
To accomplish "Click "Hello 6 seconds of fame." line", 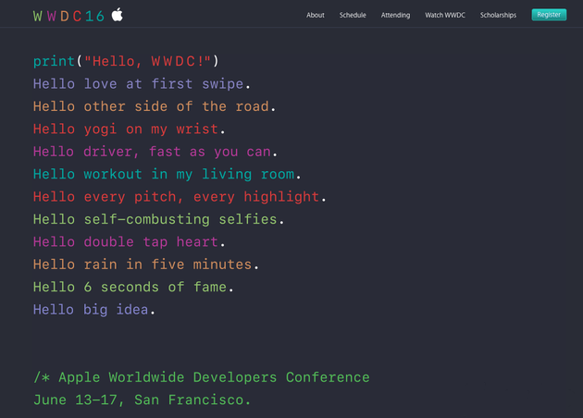I will coord(133,288).
